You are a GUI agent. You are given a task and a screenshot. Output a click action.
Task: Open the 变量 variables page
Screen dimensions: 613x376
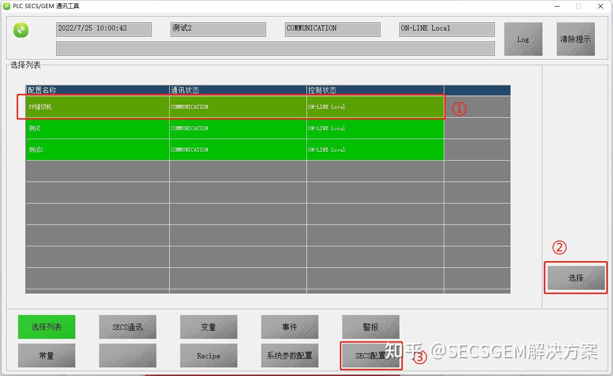(x=208, y=327)
